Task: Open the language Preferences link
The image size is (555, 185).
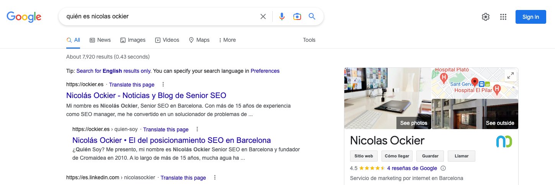Action: pos(265,71)
